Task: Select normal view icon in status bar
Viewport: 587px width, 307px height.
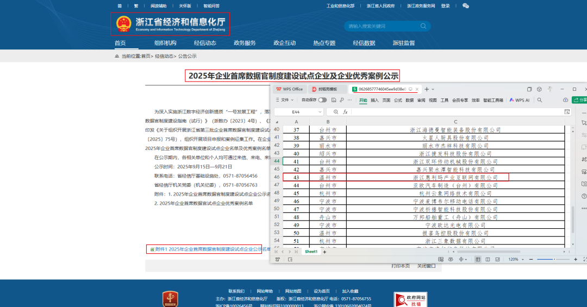Action: click(x=478, y=259)
